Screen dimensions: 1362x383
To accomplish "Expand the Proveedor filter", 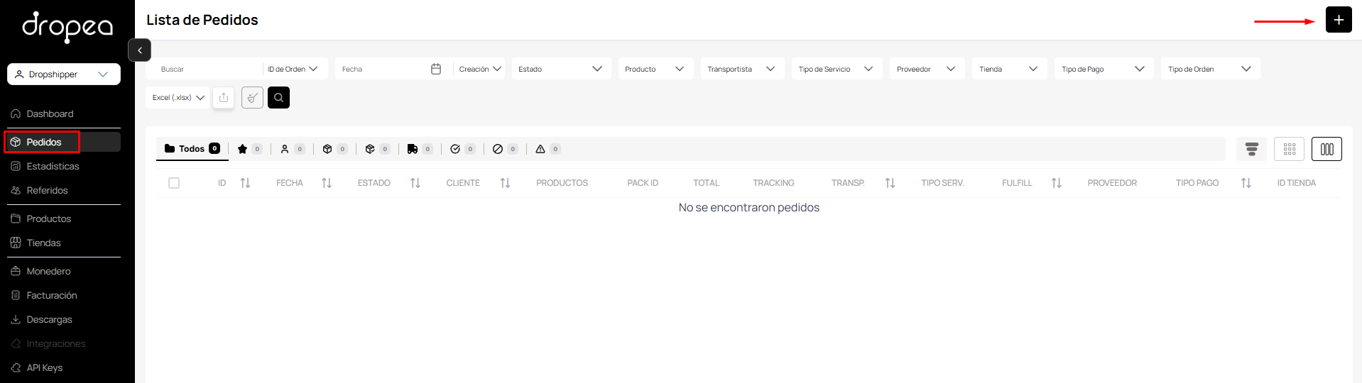I will [x=927, y=69].
